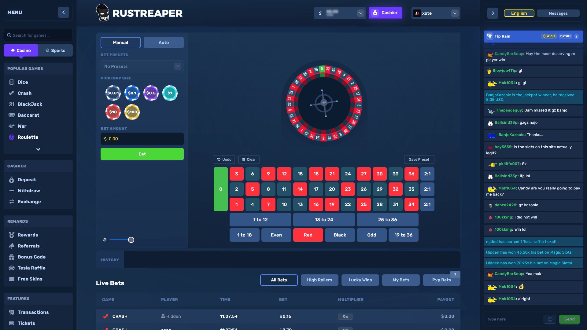Expand the account balance dropdown

coord(360,13)
